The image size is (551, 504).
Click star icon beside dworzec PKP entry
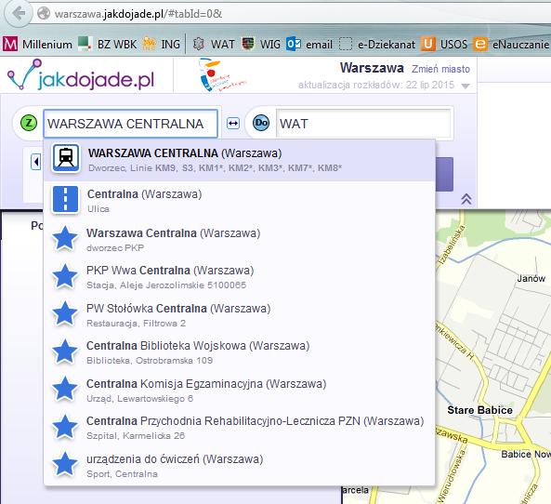(x=65, y=239)
